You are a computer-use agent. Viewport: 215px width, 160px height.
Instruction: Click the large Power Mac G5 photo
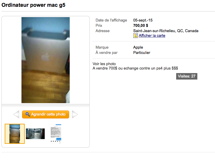[46, 60]
